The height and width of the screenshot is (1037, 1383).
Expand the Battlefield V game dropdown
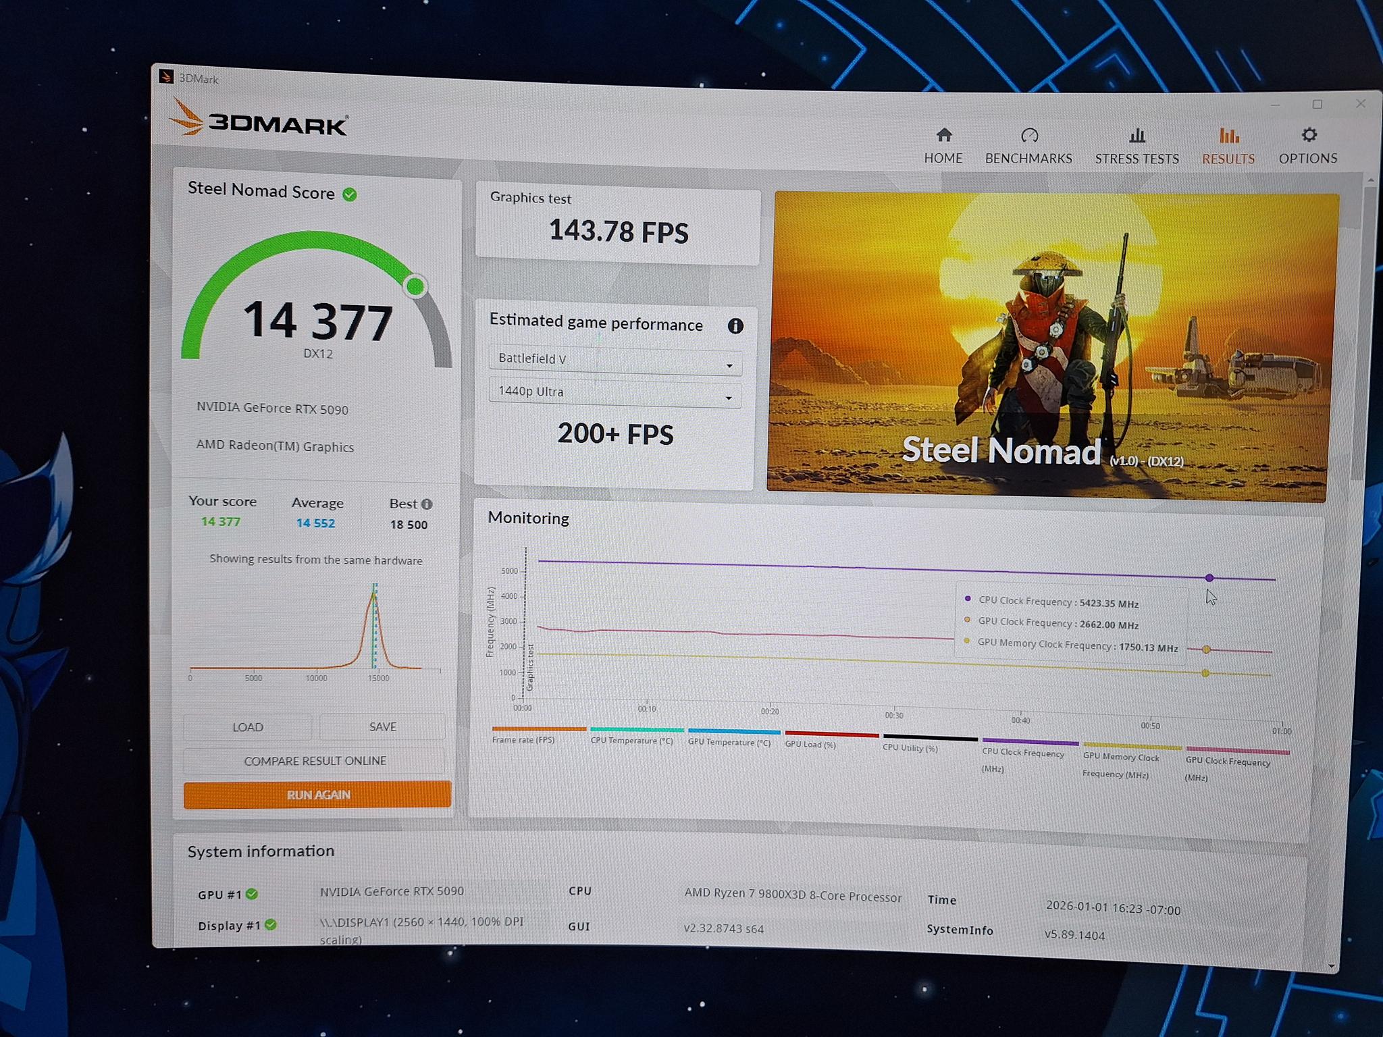(x=615, y=361)
